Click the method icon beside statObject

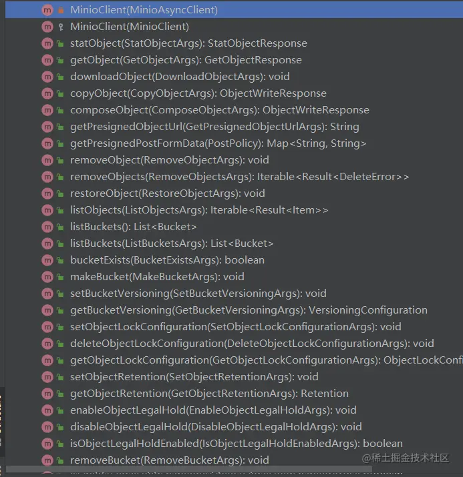pos(47,43)
